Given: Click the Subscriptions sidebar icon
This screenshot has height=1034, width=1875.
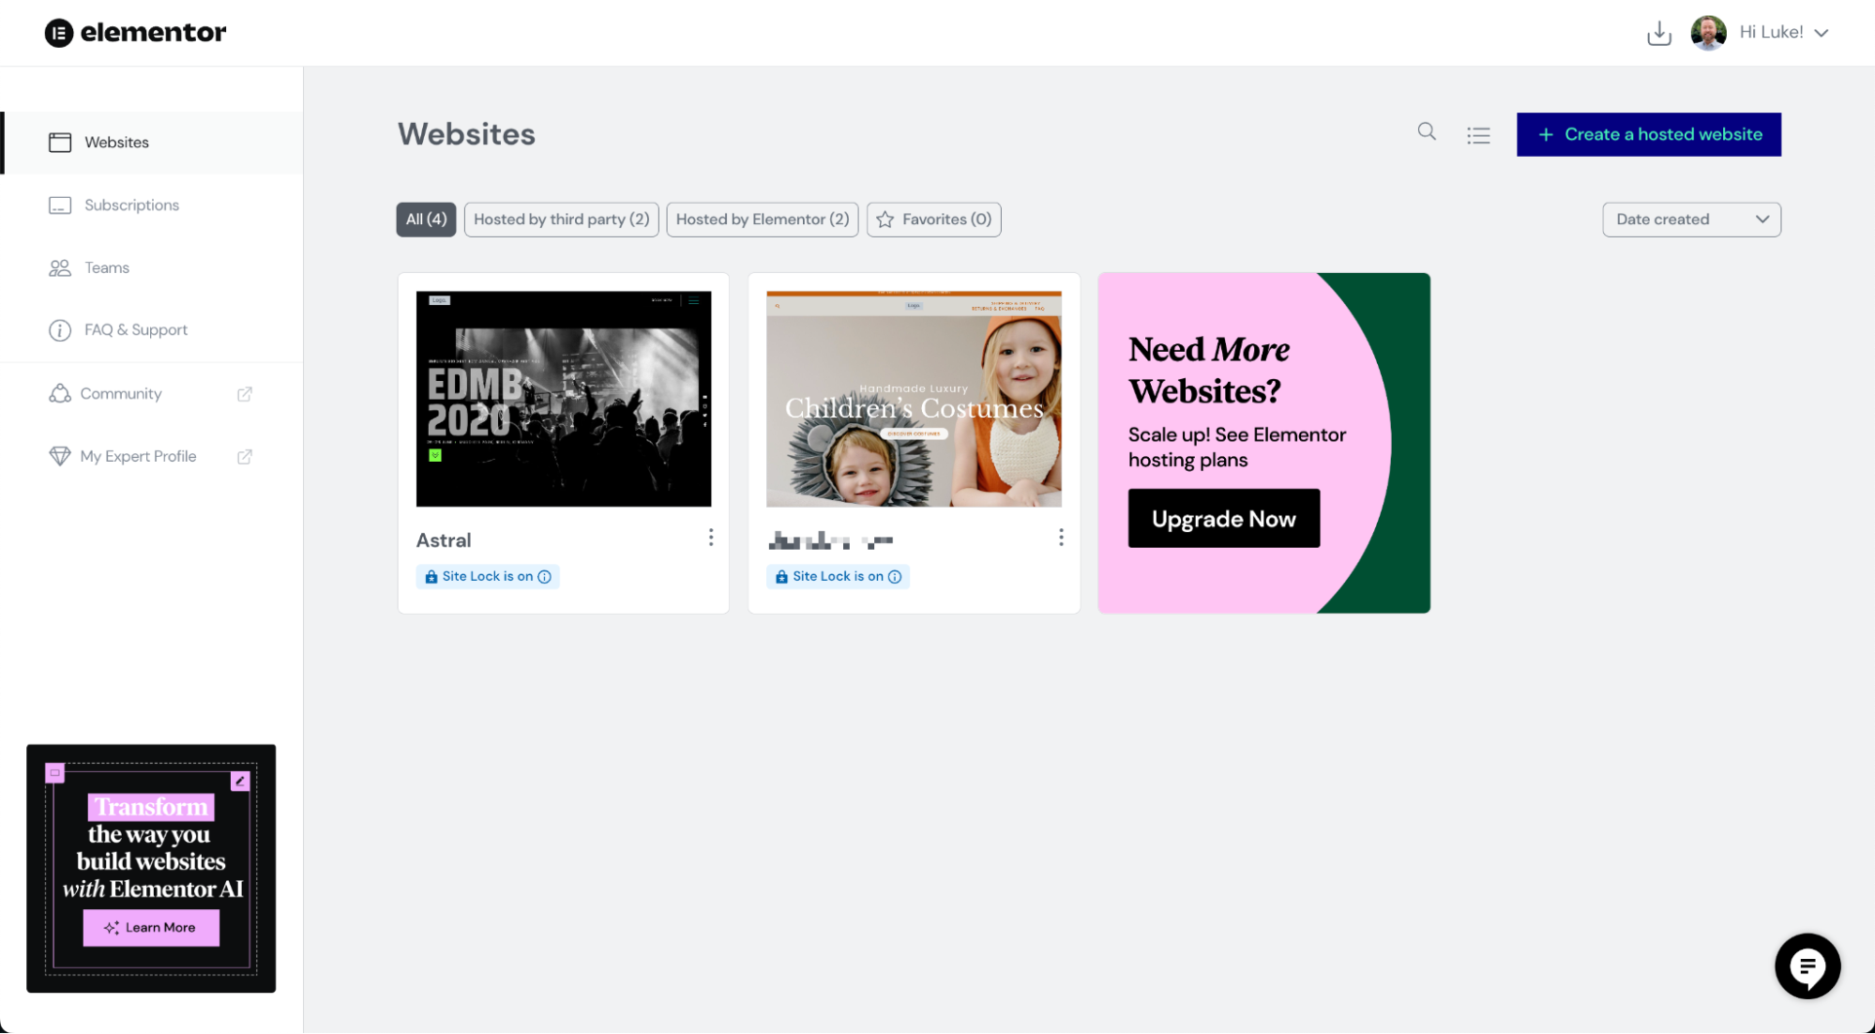Looking at the screenshot, I should (58, 204).
